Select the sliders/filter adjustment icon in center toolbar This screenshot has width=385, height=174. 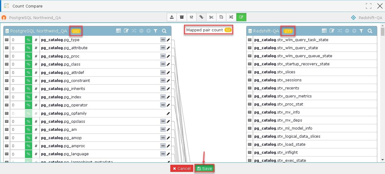click(192, 17)
